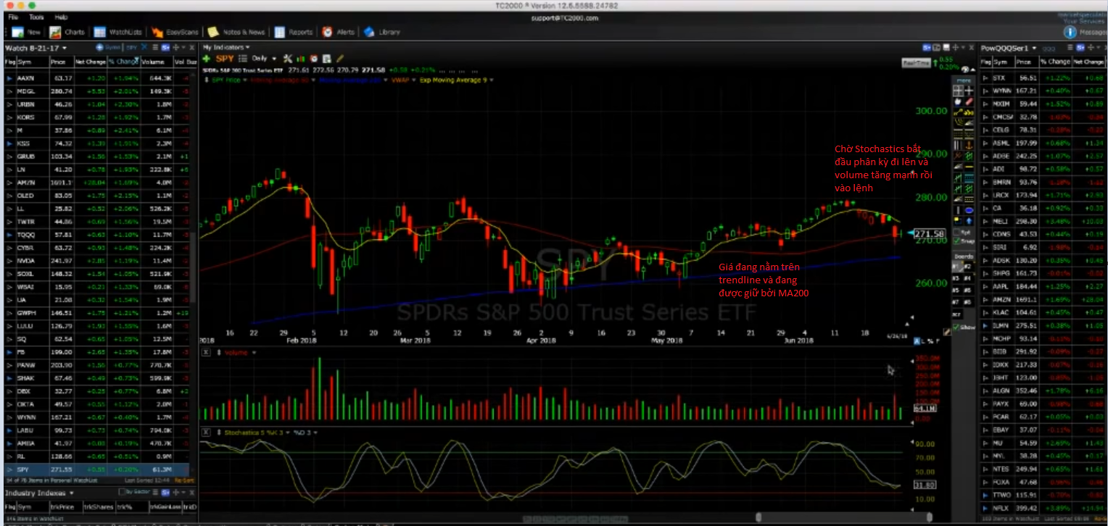Viewport: 1108px width, 526px height.
Task: Switch to board #2
Action: [x=969, y=266]
